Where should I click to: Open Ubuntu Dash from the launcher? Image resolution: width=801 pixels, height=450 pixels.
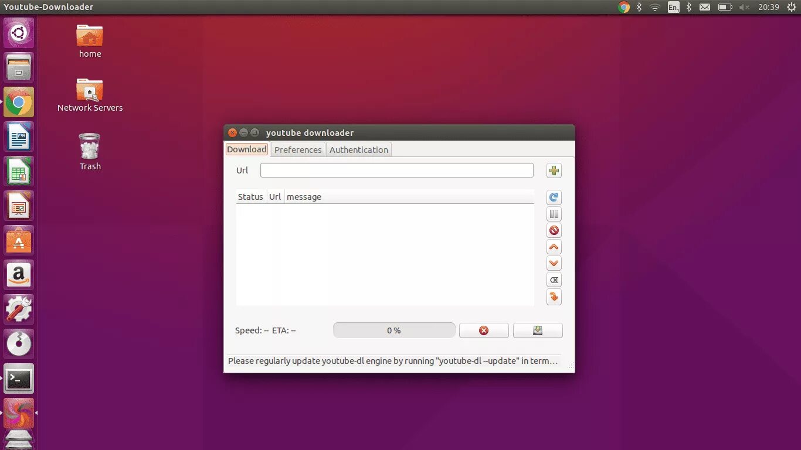coord(19,33)
